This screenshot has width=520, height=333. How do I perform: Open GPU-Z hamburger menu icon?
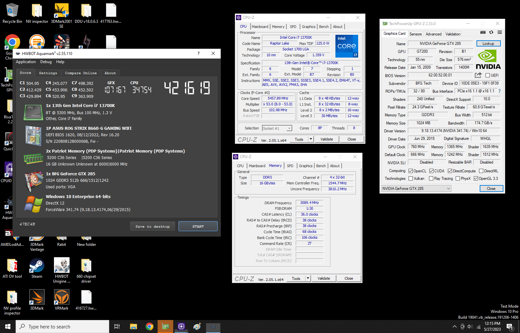coord(500,32)
